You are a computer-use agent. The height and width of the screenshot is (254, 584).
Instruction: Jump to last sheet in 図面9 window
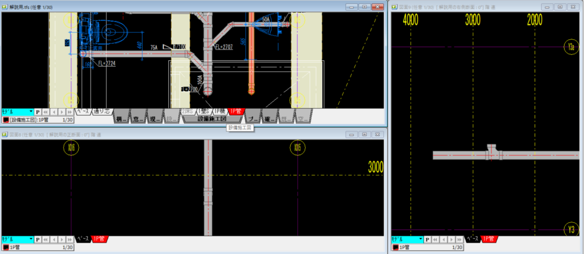point(460,240)
